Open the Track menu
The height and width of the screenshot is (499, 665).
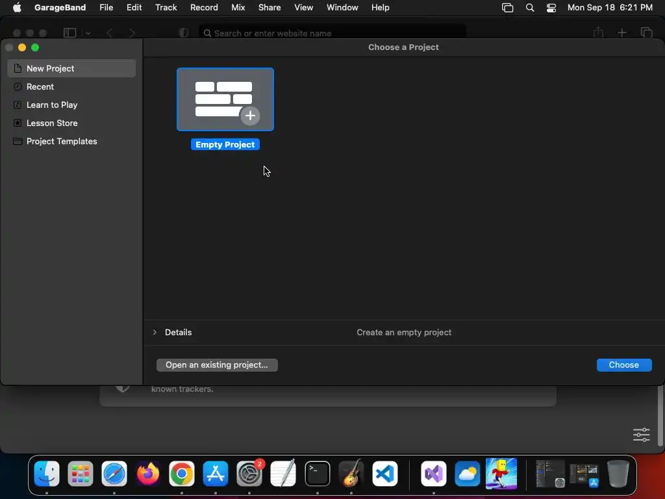[166, 7]
